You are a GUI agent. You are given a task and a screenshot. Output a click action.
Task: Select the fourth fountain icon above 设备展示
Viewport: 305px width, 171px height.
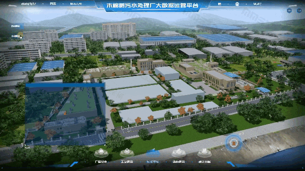(x=179, y=153)
